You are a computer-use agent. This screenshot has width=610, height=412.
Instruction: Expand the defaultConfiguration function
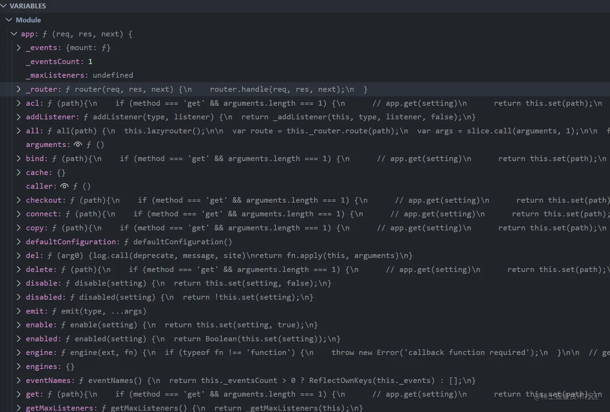19,241
